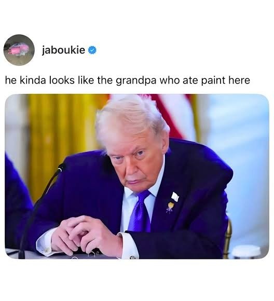Click the cufflink on the white shirt sleeve
This screenshot has width=274, height=301.
coord(132,257)
